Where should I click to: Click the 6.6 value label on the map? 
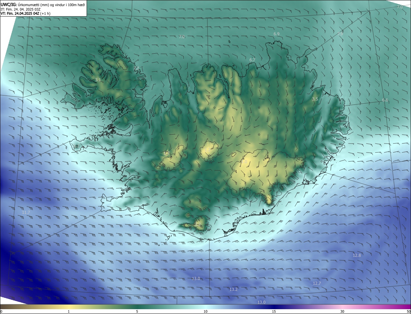coord(385,100)
